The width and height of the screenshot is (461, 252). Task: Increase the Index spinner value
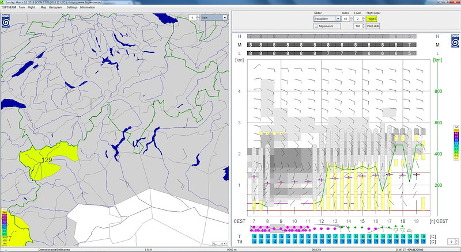pos(351,17)
